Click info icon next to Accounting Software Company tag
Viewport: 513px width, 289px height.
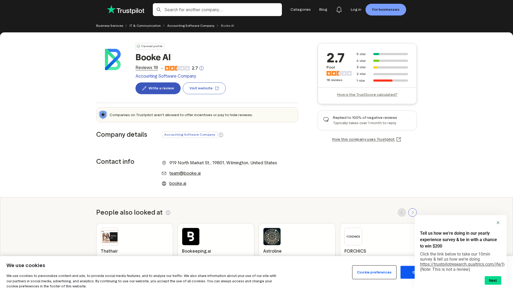click(x=221, y=135)
